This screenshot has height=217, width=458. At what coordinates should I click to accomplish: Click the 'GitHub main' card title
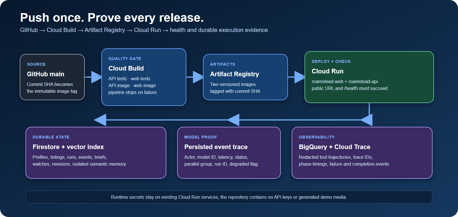click(x=46, y=74)
